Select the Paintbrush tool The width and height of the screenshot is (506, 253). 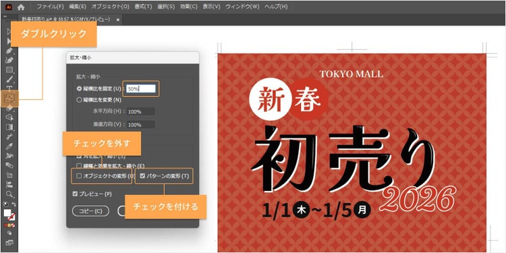pyautogui.click(x=9, y=79)
